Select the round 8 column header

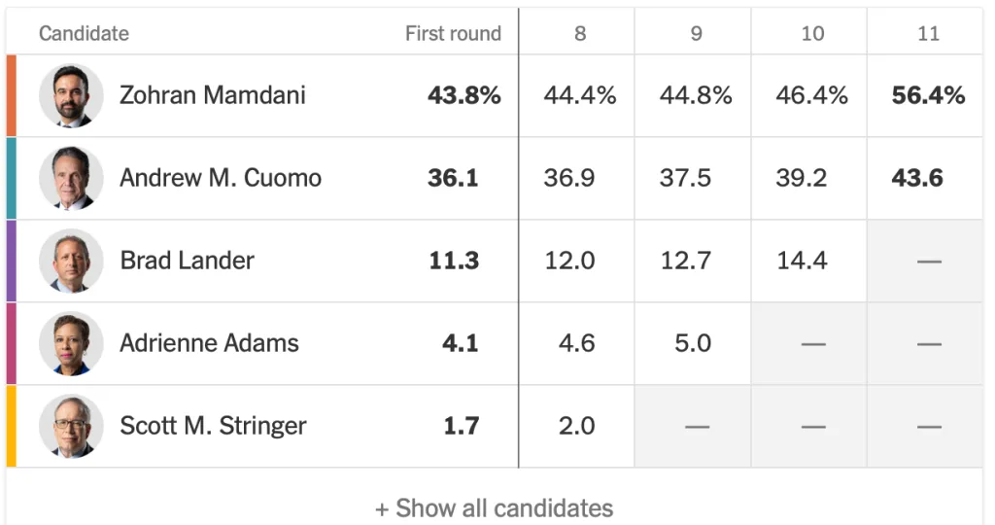click(x=580, y=33)
